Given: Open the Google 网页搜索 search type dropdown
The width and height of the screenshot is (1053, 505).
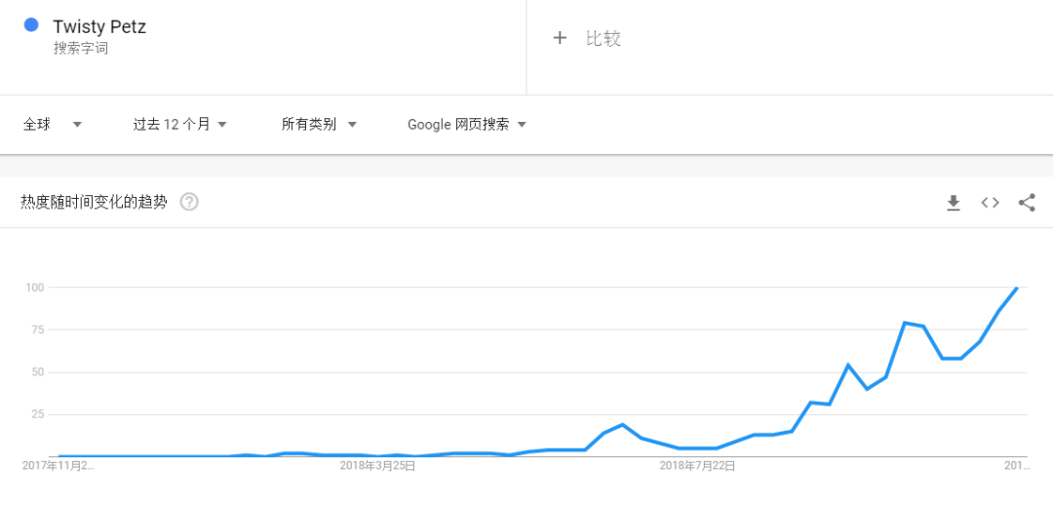Looking at the screenshot, I should click(467, 124).
